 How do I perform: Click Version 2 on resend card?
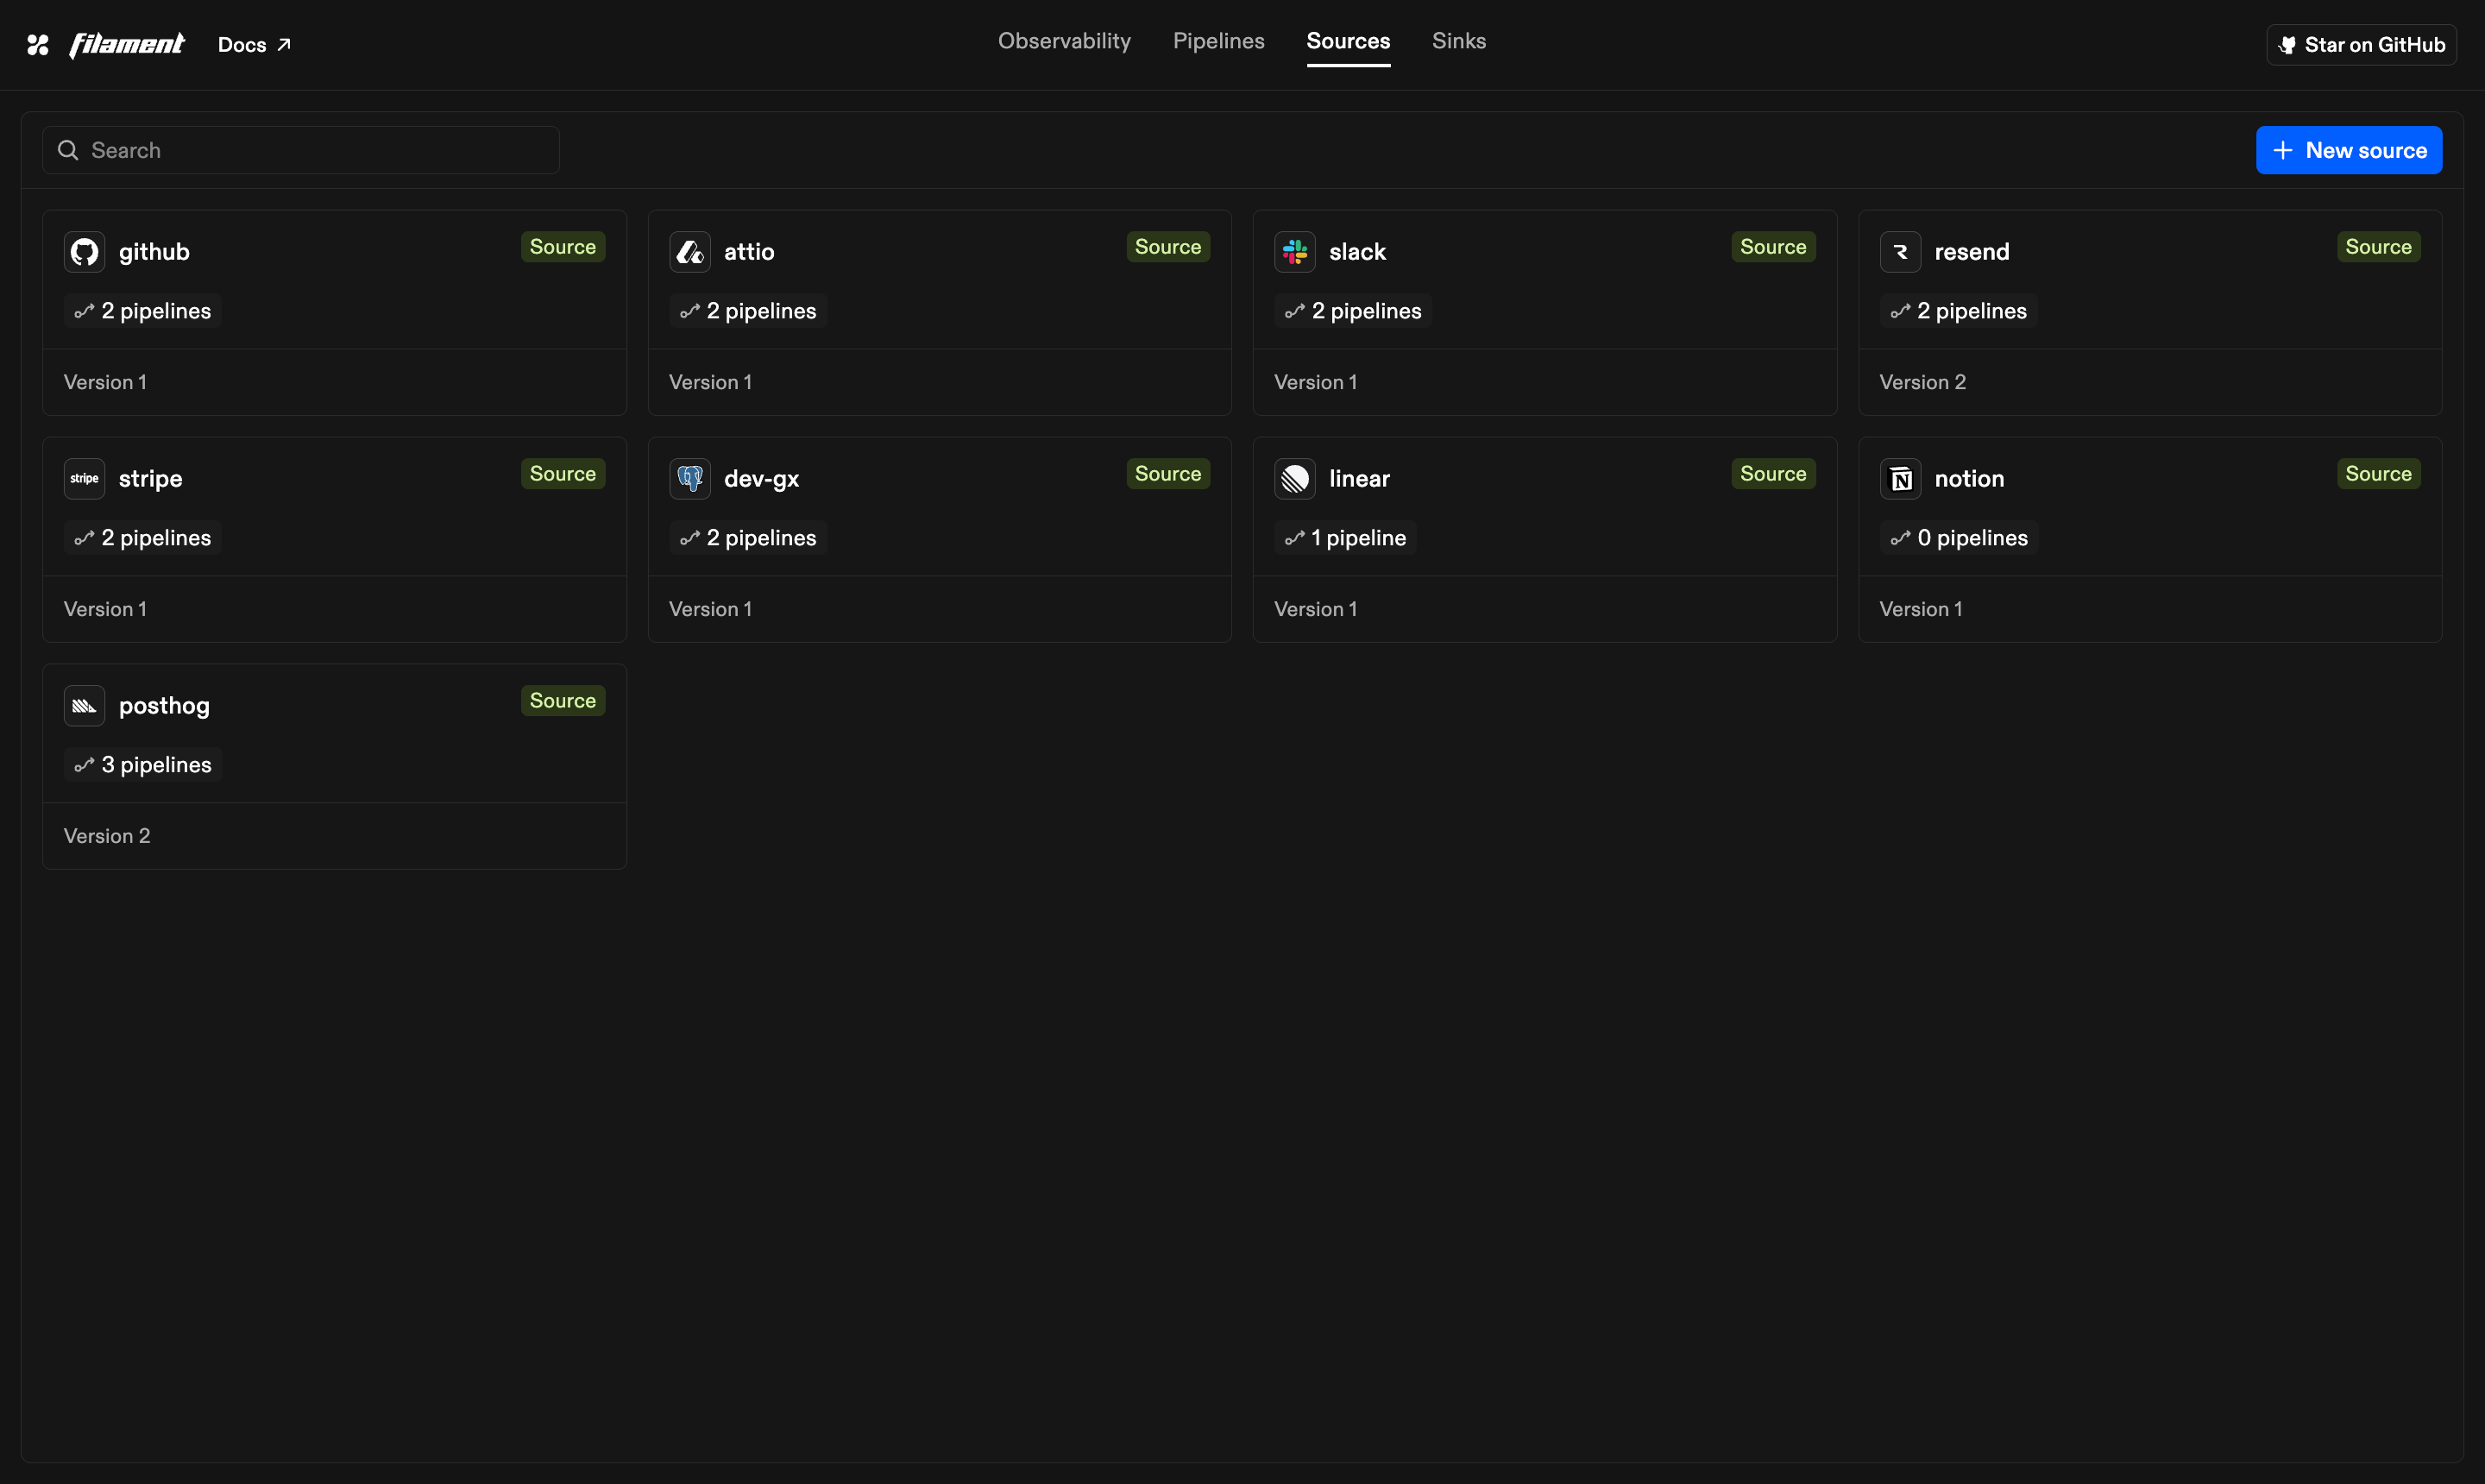pos(1922,382)
